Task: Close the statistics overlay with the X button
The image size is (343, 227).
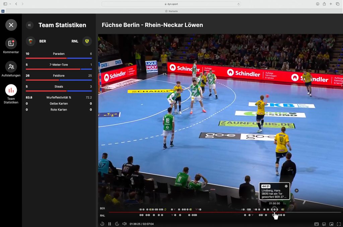Action: click(x=11, y=25)
